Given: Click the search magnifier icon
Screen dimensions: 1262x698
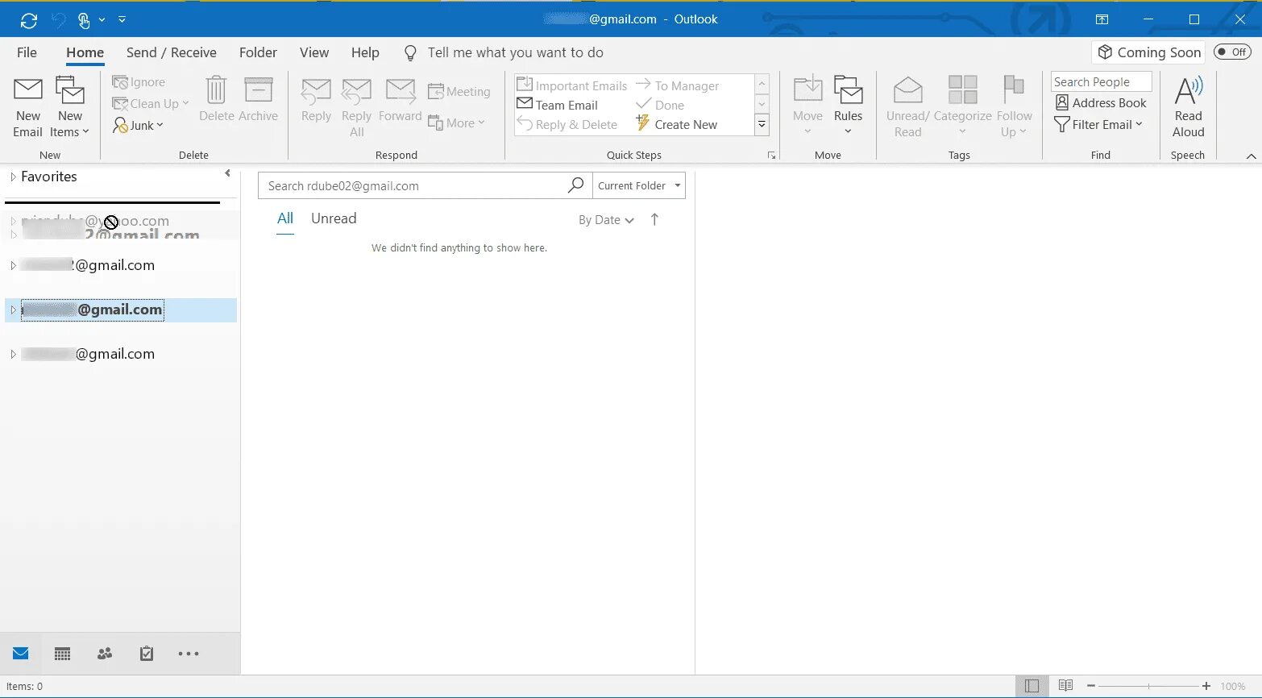Looking at the screenshot, I should tap(575, 185).
